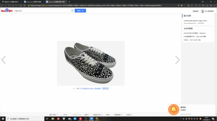
Task: Switch to the 'cdg vans_百度图片搜索' tab
Action: (34, 2)
